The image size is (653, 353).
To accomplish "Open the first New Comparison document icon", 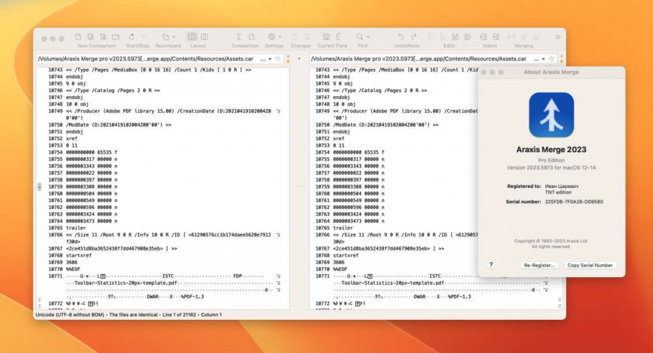I will pyautogui.click(x=78, y=37).
